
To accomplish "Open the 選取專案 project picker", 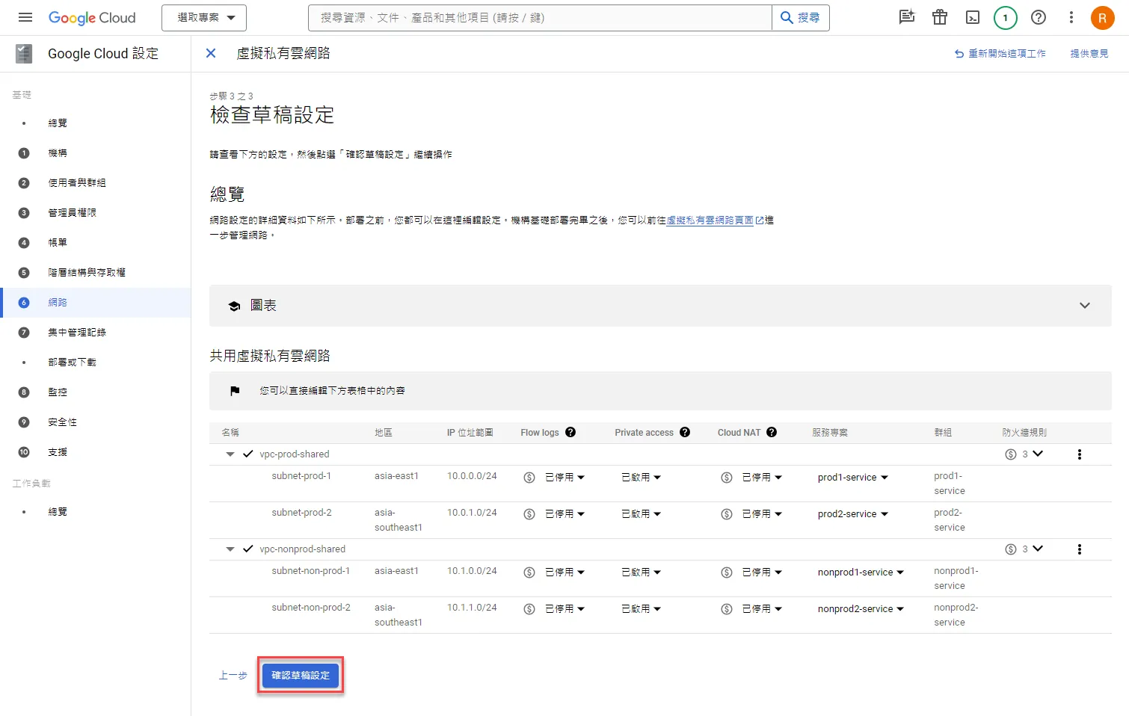I will pyautogui.click(x=204, y=18).
